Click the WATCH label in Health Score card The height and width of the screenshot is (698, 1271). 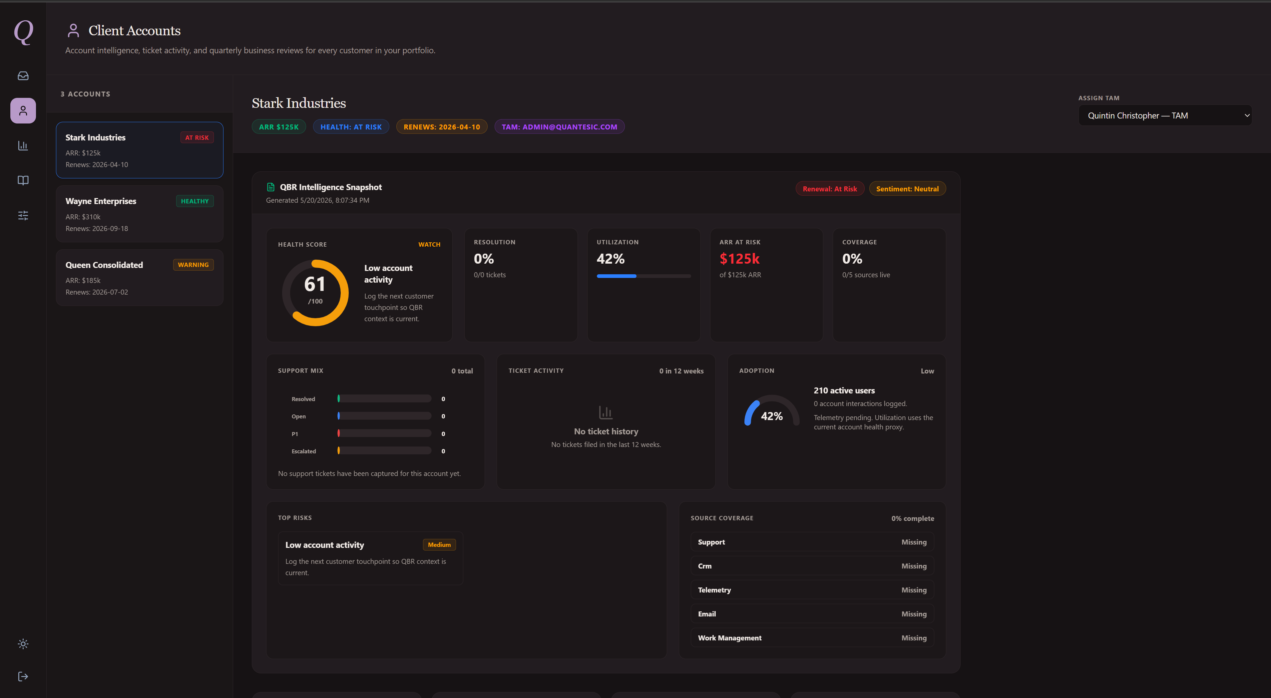(429, 245)
